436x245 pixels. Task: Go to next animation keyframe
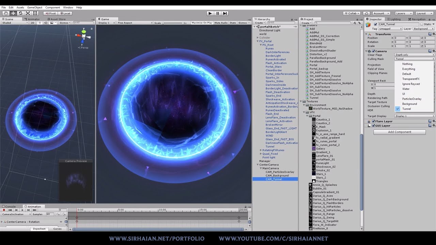[x=29, y=210]
